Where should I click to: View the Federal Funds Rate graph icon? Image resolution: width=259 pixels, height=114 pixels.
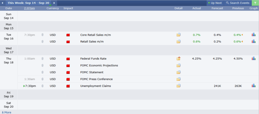[253, 59]
